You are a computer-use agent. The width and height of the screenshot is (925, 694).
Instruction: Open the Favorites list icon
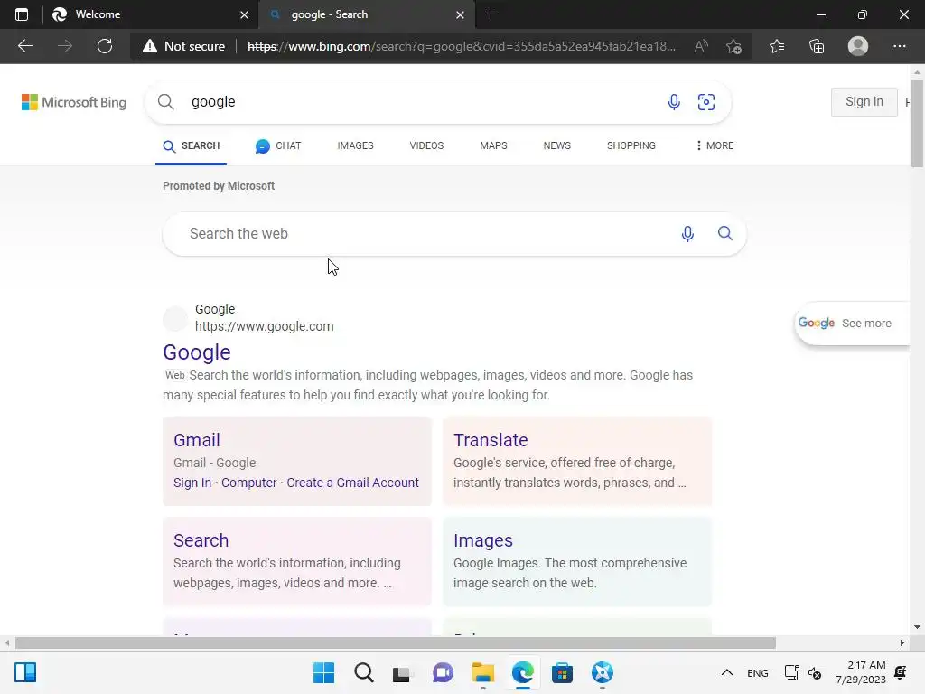pos(777,46)
